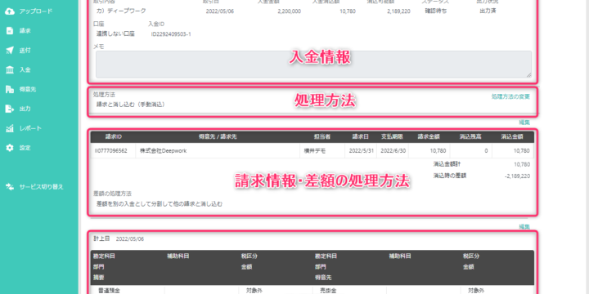Click 編集 link above the invoice table
This screenshot has height=294, width=589.
(x=524, y=122)
